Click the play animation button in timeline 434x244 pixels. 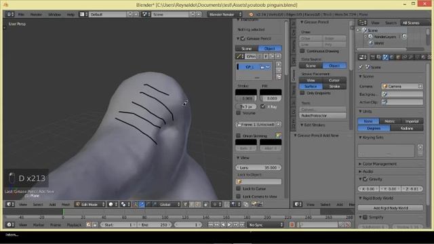(x=229, y=224)
